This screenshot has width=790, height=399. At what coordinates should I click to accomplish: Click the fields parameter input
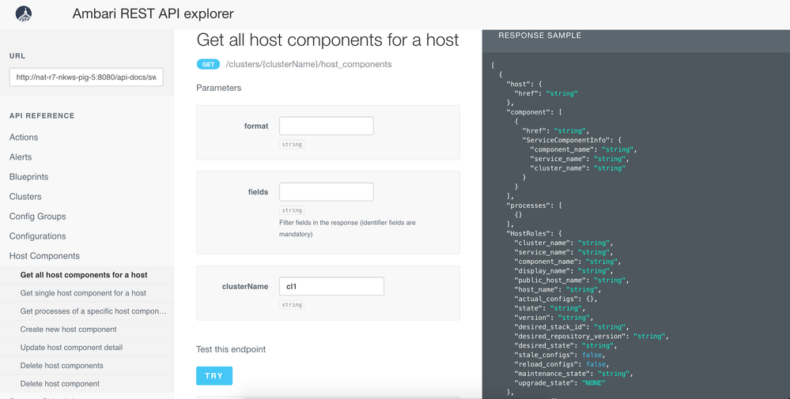327,192
